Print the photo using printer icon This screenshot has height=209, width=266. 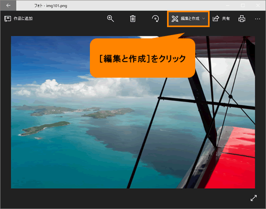click(x=242, y=19)
